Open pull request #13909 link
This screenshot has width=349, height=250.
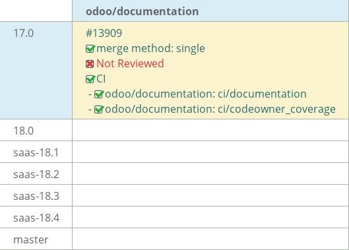point(104,34)
